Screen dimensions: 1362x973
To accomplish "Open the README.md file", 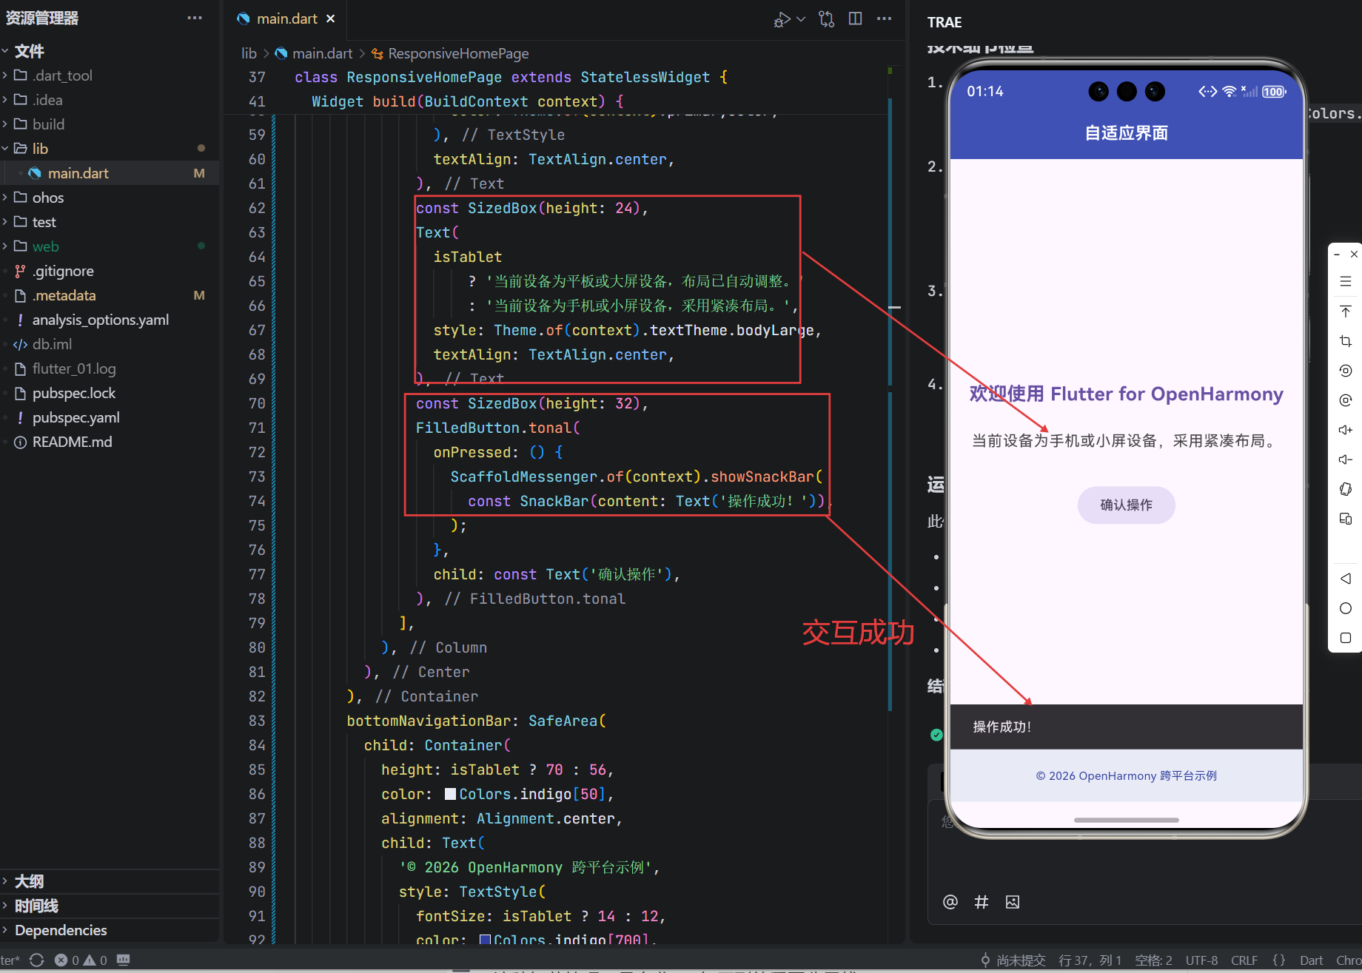I will [x=72, y=442].
